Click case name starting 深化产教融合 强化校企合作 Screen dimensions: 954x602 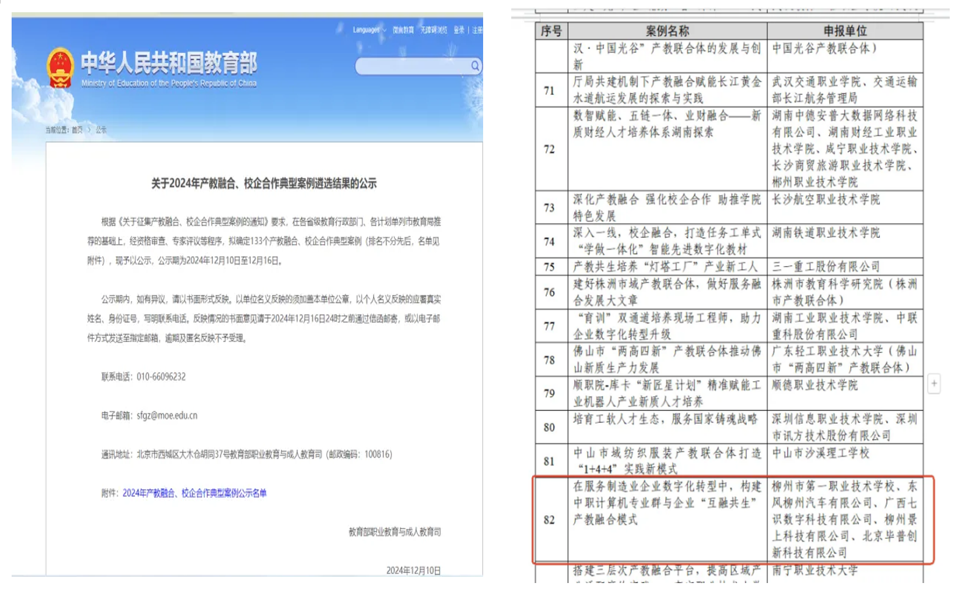(667, 208)
